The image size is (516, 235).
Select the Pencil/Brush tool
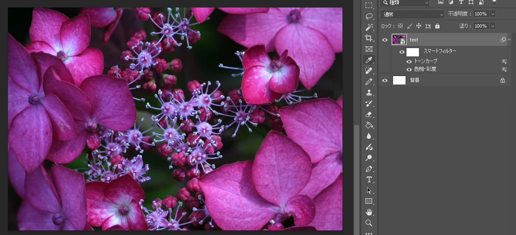pyautogui.click(x=369, y=82)
